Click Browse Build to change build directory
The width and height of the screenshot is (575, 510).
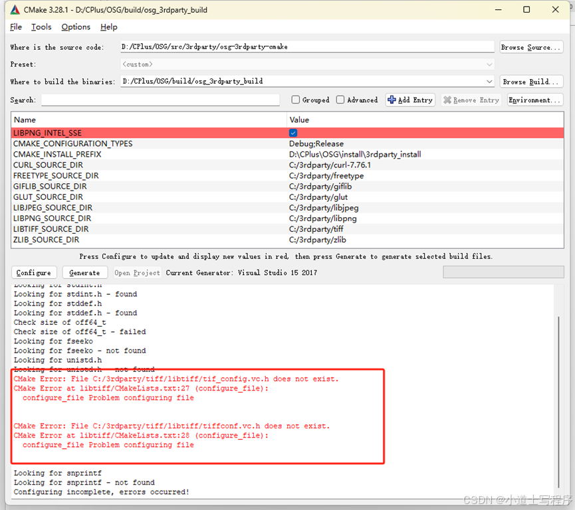(531, 81)
